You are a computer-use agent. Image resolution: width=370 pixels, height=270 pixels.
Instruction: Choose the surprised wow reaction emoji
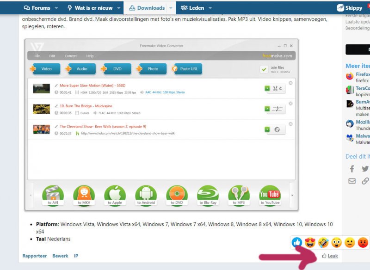point(337,242)
